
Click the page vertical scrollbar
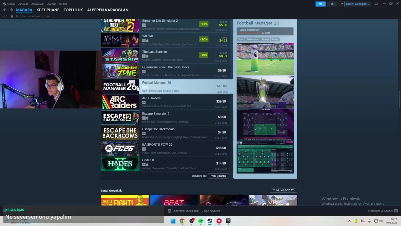coord(399,99)
